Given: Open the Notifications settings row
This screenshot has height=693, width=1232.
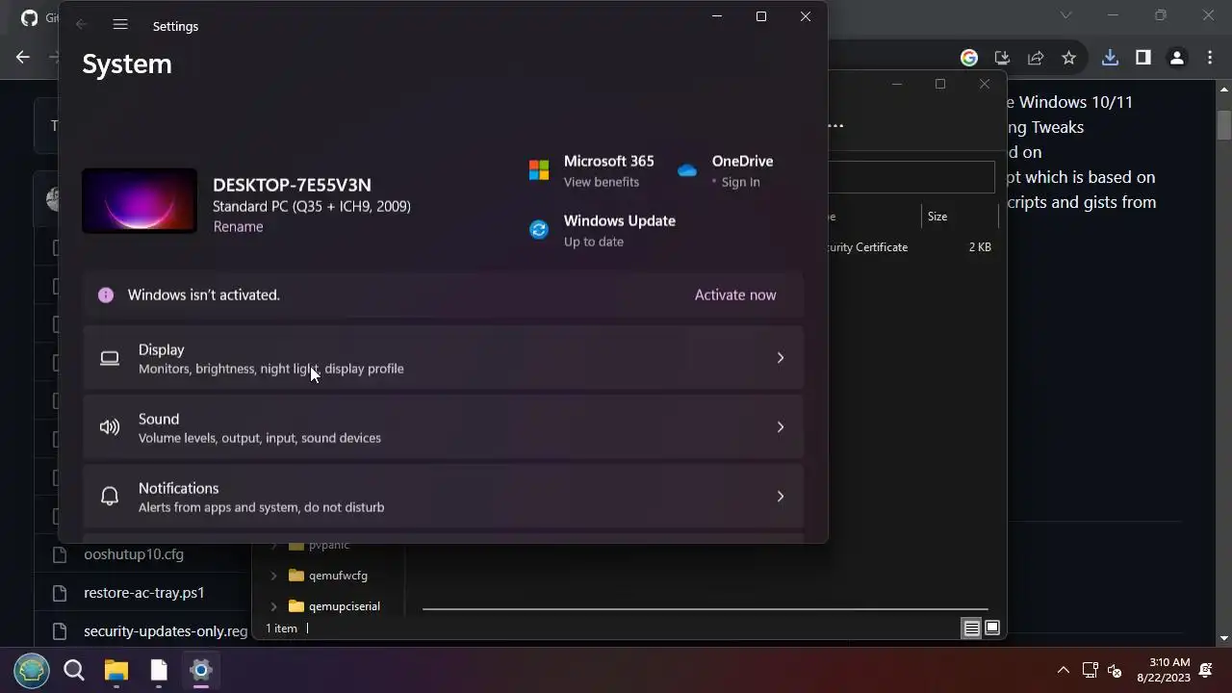Looking at the screenshot, I should pyautogui.click(x=443, y=497).
